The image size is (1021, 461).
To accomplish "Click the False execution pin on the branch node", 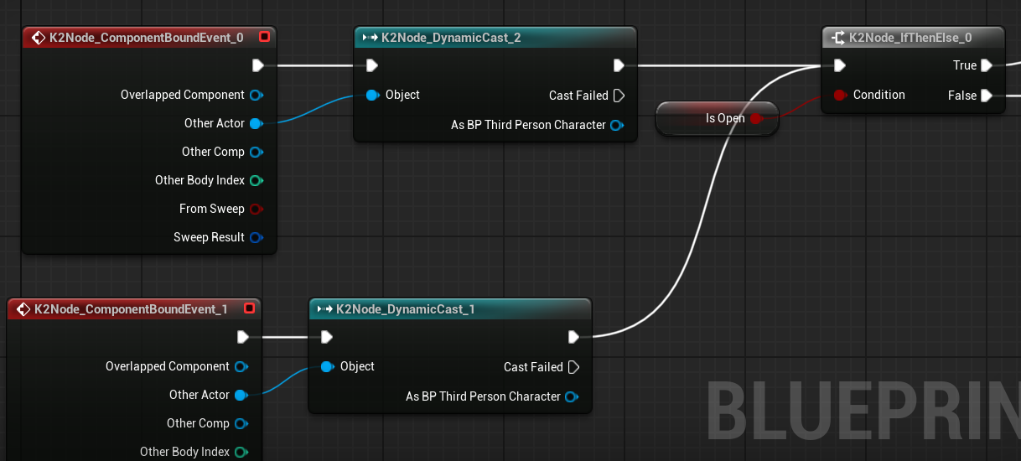I will [987, 96].
